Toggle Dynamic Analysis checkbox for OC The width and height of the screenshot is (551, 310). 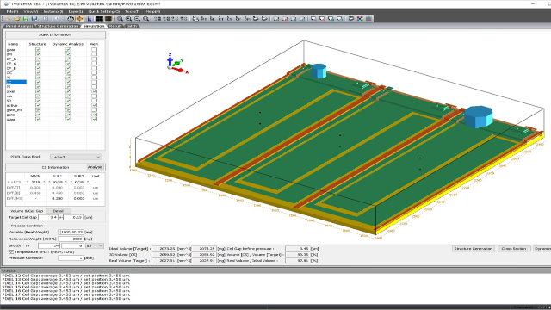point(68,72)
